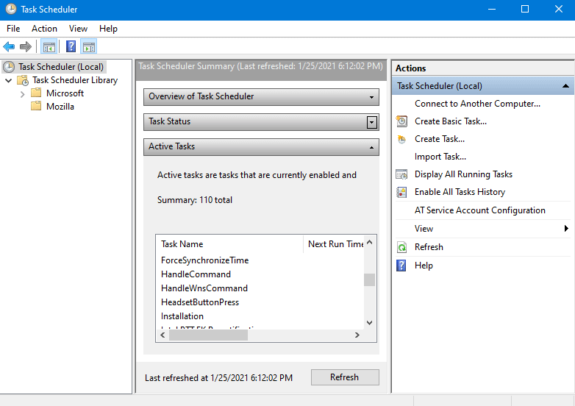Select the Mozilla folder in tree
Screen dimensions: 575x406
pyautogui.click(x=60, y=107)
